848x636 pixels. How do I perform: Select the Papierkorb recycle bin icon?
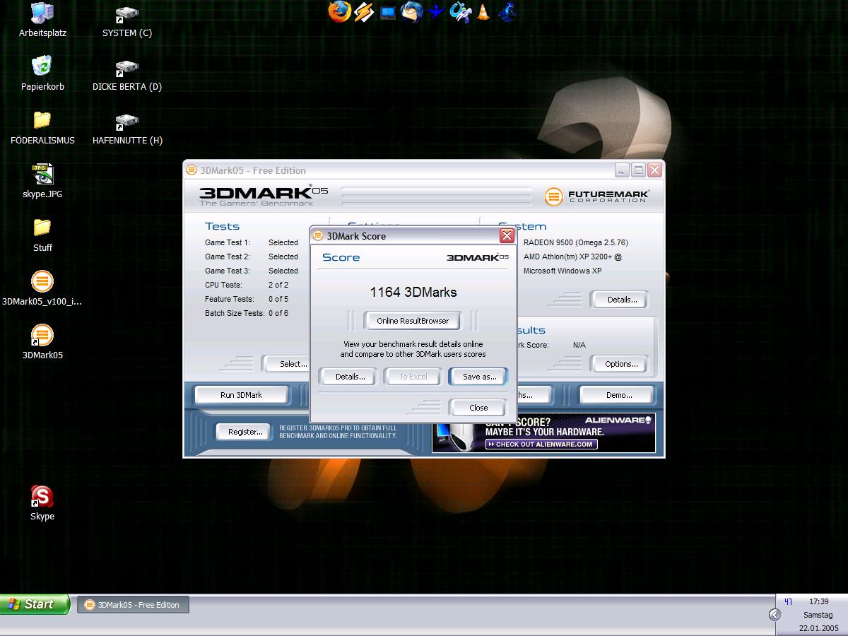pyautogui.click(x=42, y=73)
